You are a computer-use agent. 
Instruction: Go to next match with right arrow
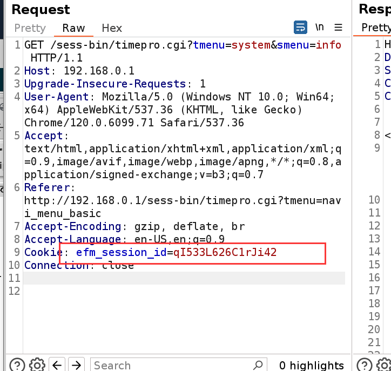pyautogui.click(x=76, y=365)
